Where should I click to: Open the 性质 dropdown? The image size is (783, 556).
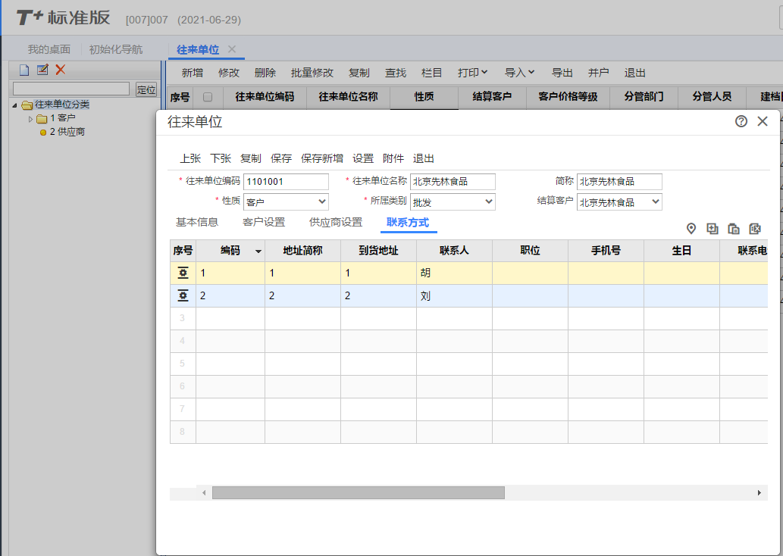click(322, 201)
